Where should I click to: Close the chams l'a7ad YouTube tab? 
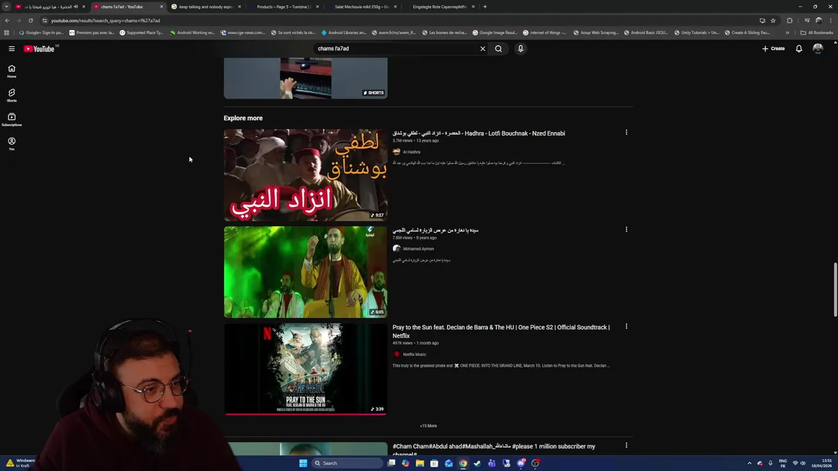pyautogui.click(x=161, y=7)
